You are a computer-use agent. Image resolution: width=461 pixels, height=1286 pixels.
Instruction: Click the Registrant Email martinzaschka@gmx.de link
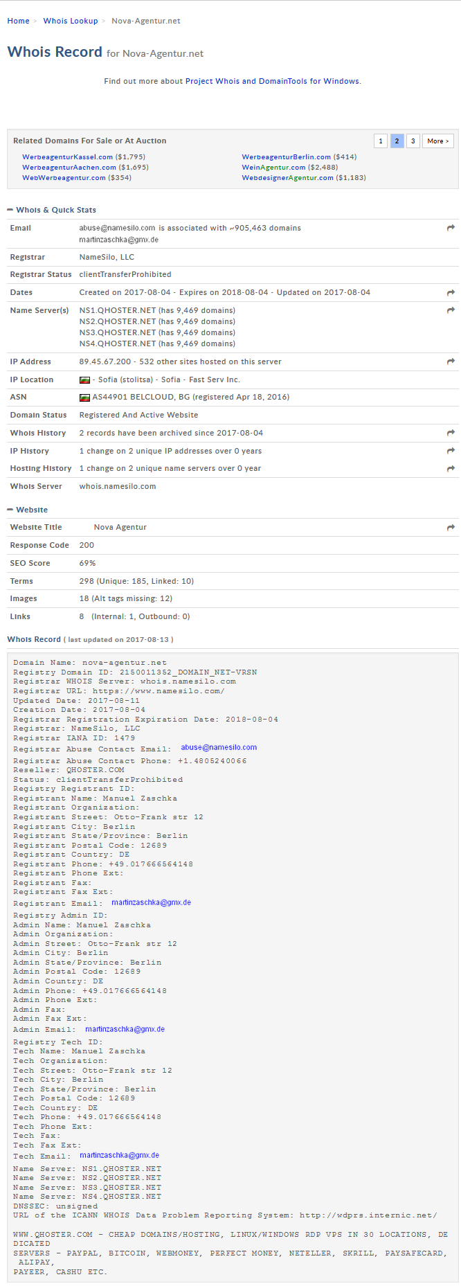tap(151, 903)
